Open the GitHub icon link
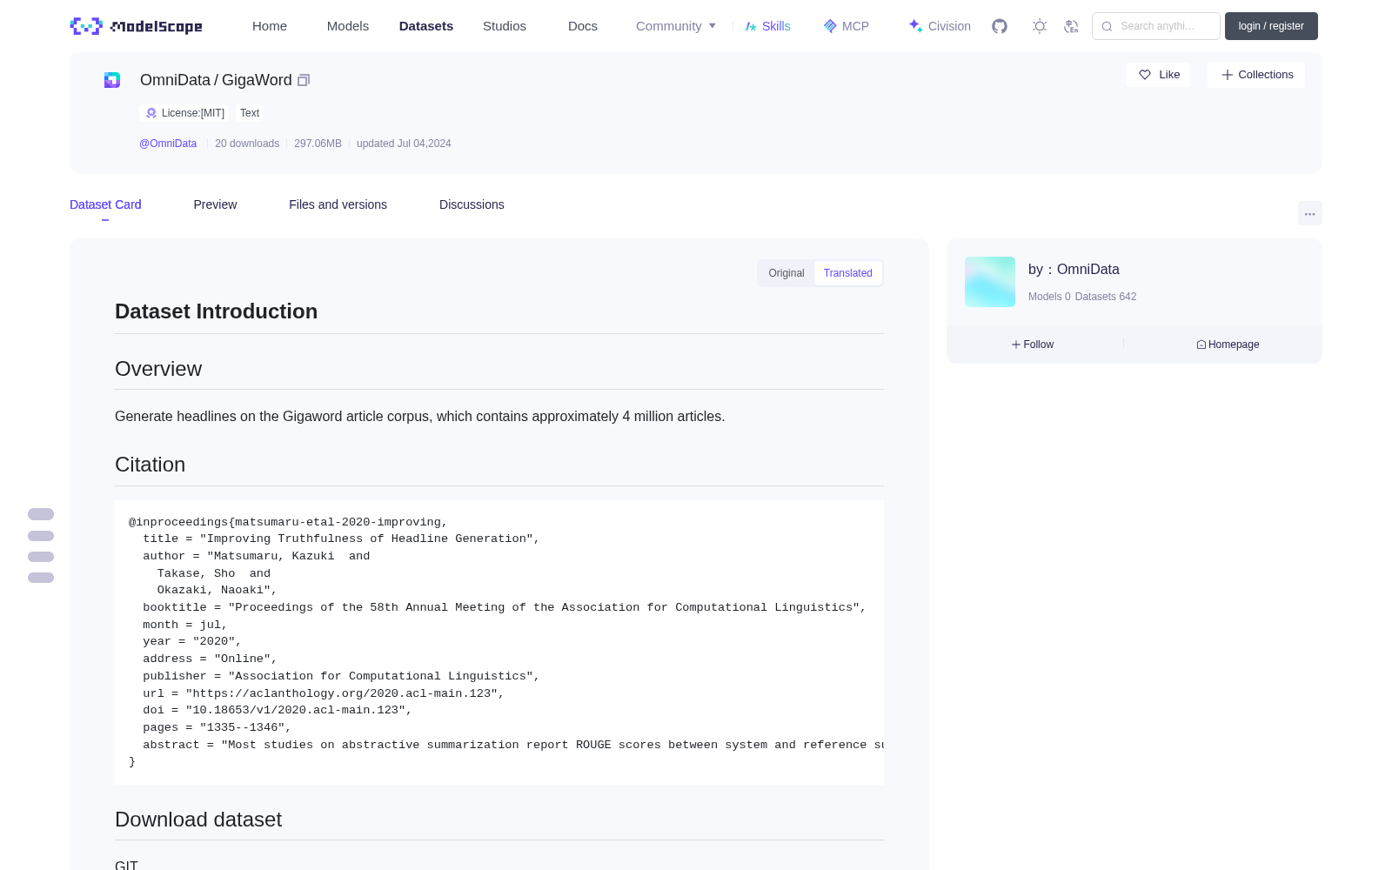Viewport: 1392px width, 870px height. [x=1000, y=26]
